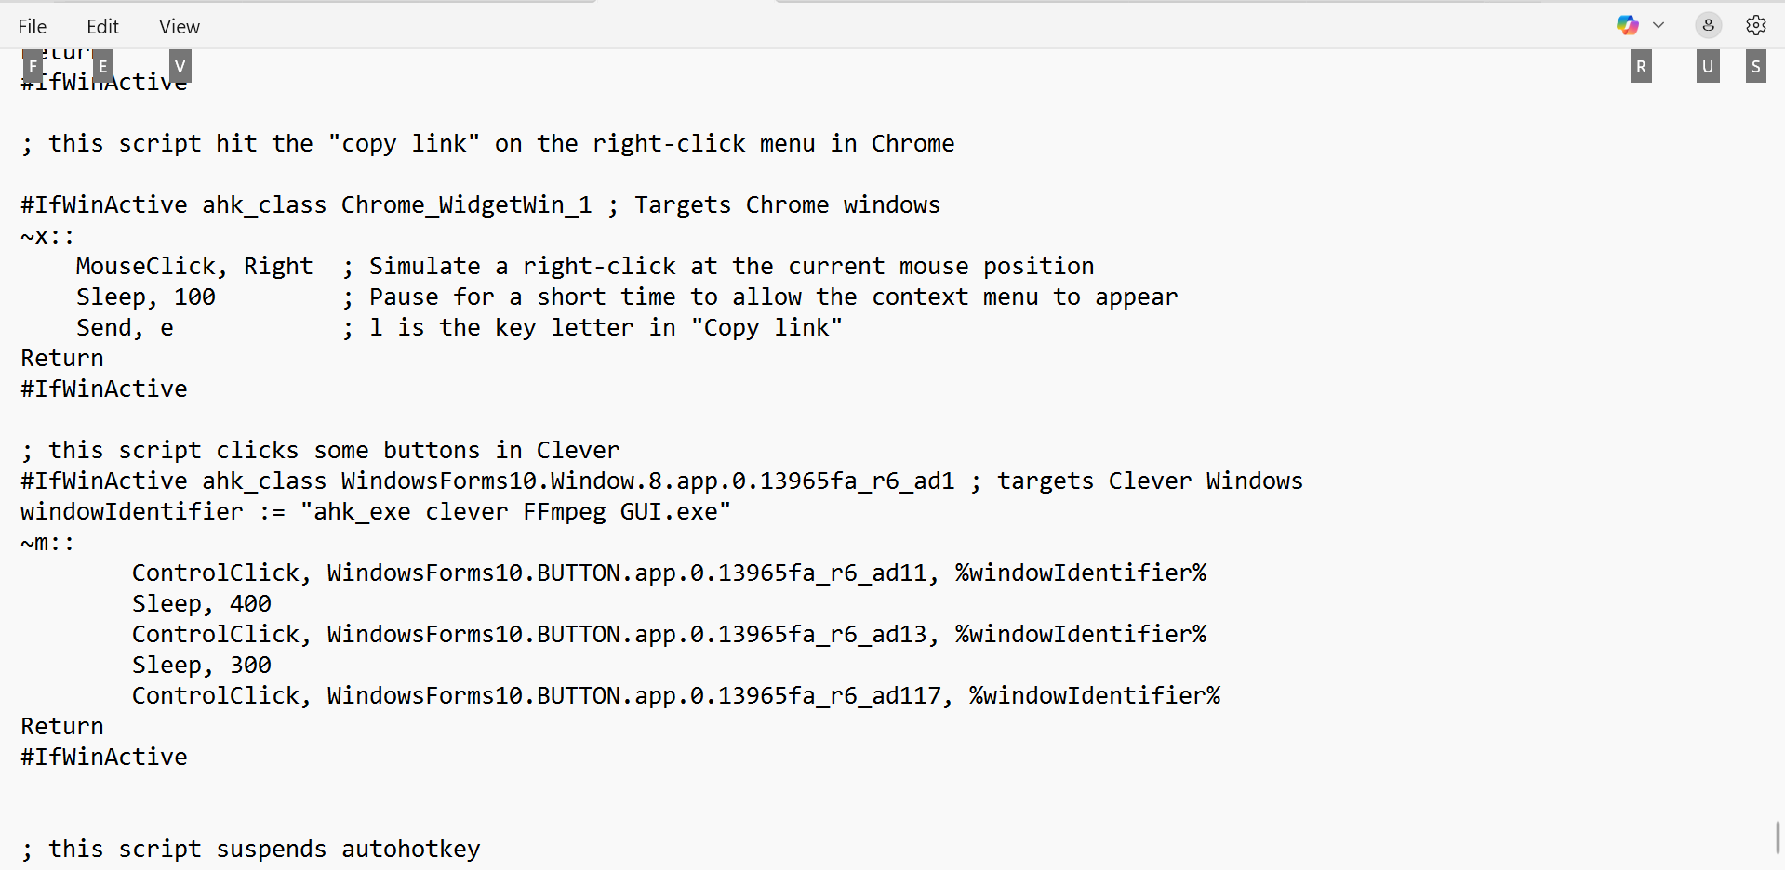
Task: Open the Edit menu
Action: click(x=102, y=27)
